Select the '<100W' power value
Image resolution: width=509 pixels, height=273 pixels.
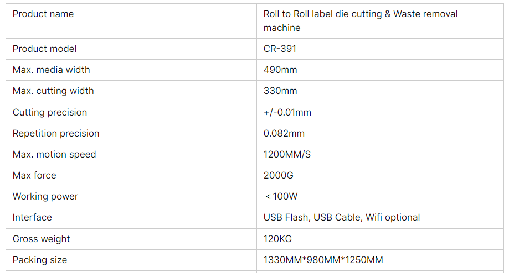[281, 197]
